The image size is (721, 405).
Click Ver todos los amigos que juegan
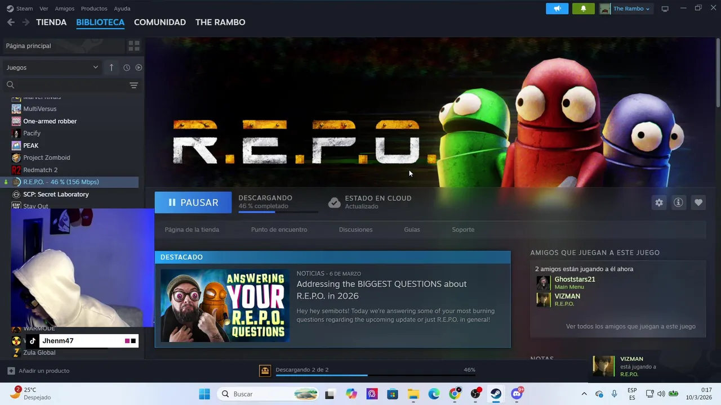coord(631,326)
